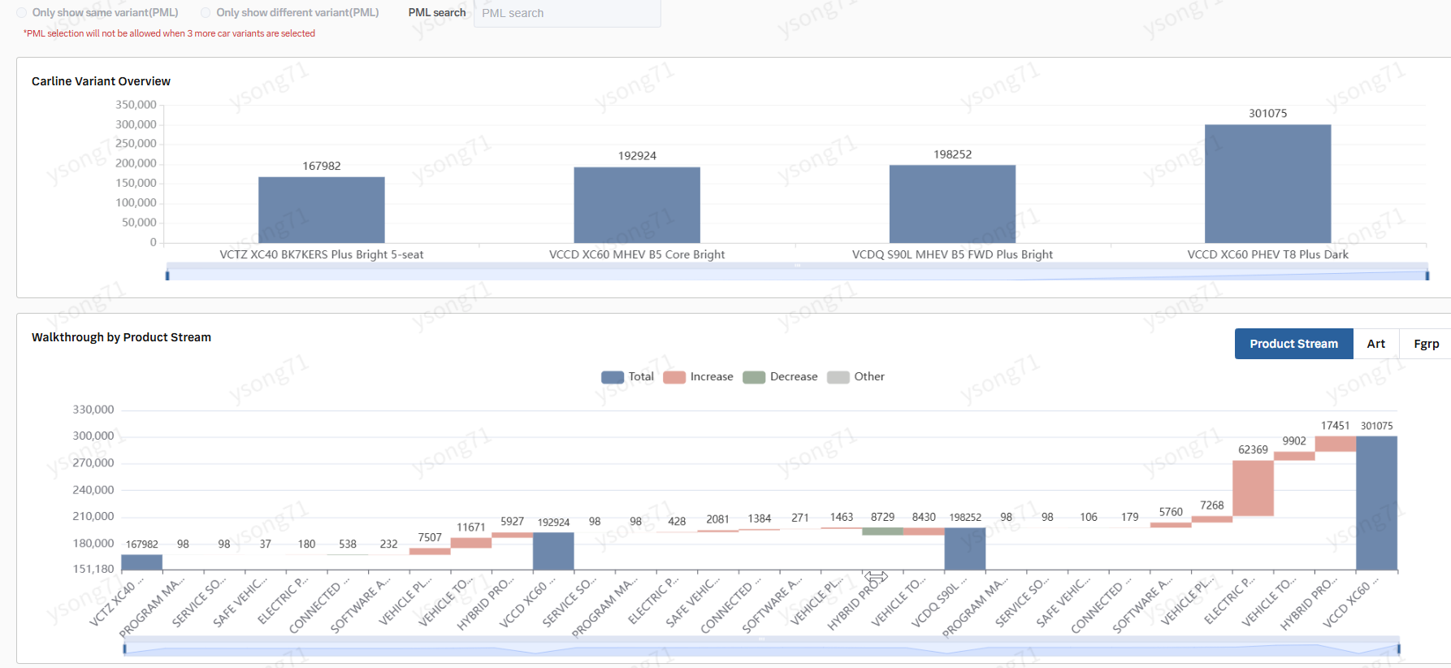
Task: Click the 62369 increase bar in the waterfall
Action: coord(1253,488)
